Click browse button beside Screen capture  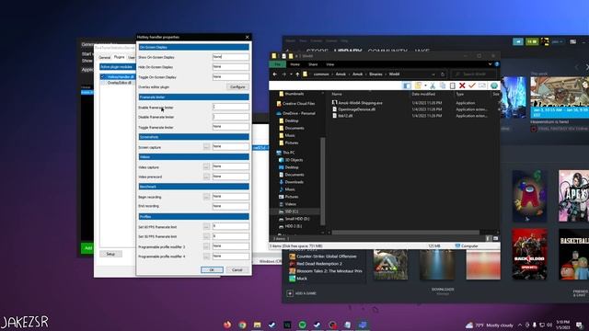point(206,147)
